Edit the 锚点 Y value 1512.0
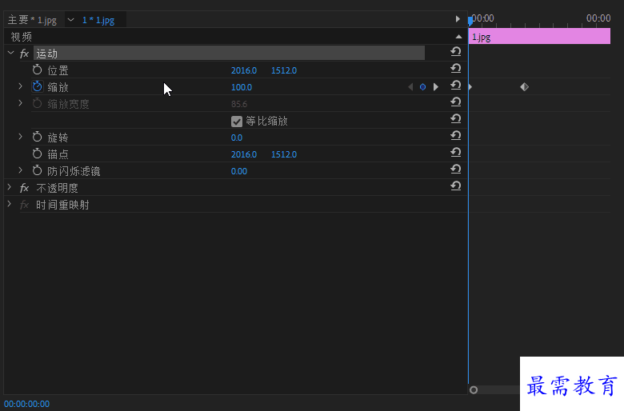This screenshot has width=624, height=411. (284, 154)
